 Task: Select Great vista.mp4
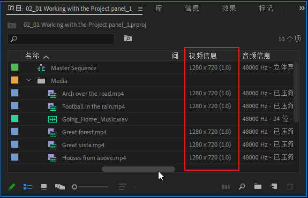click(x=83, y=145)
